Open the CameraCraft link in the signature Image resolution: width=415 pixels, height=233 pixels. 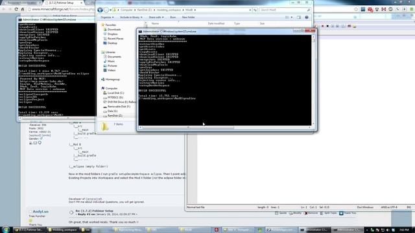pyautogui.click(x=94, y=199)
